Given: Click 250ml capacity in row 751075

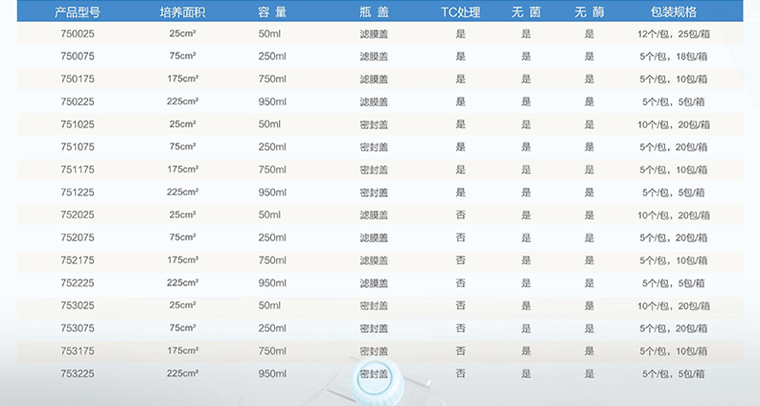Looking at the screenshot, I should click(272, 147).
